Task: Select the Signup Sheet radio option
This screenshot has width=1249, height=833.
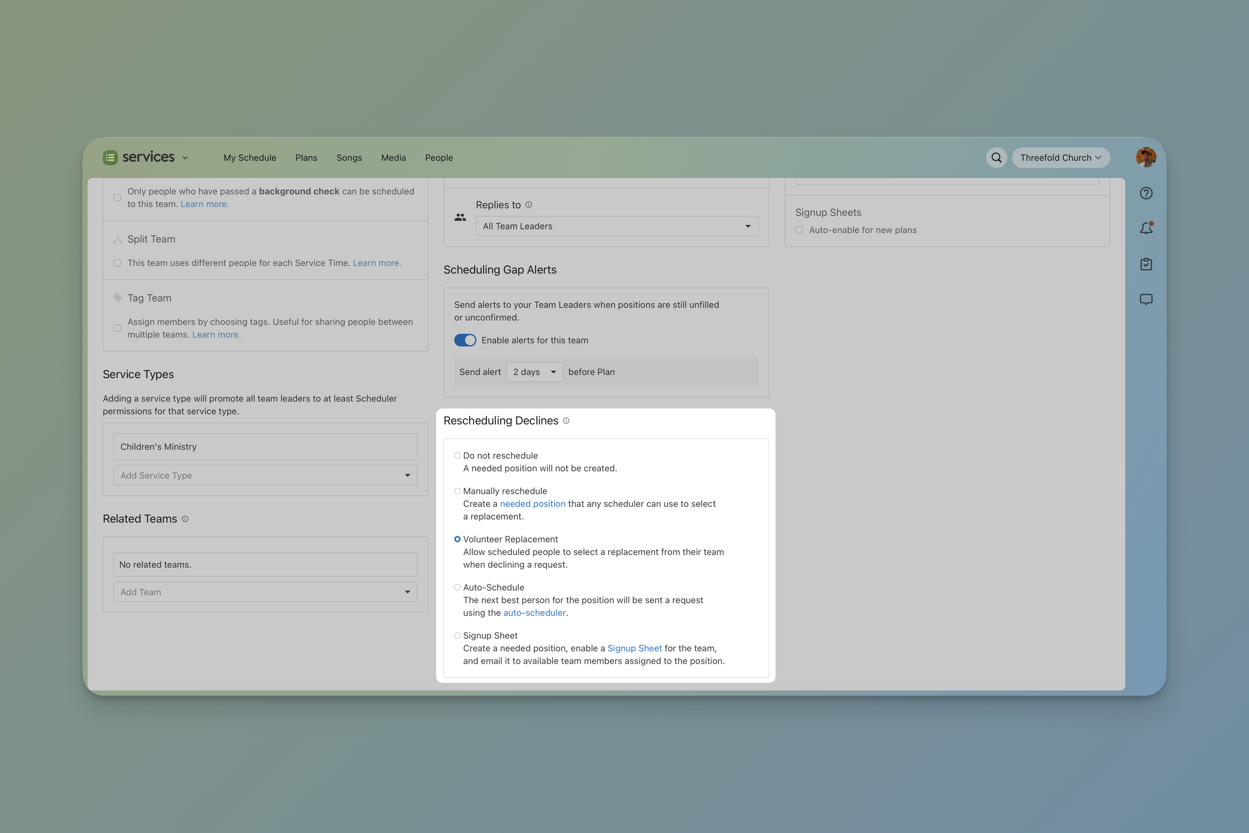Action: pyautogui.click(x=457, y=636)
